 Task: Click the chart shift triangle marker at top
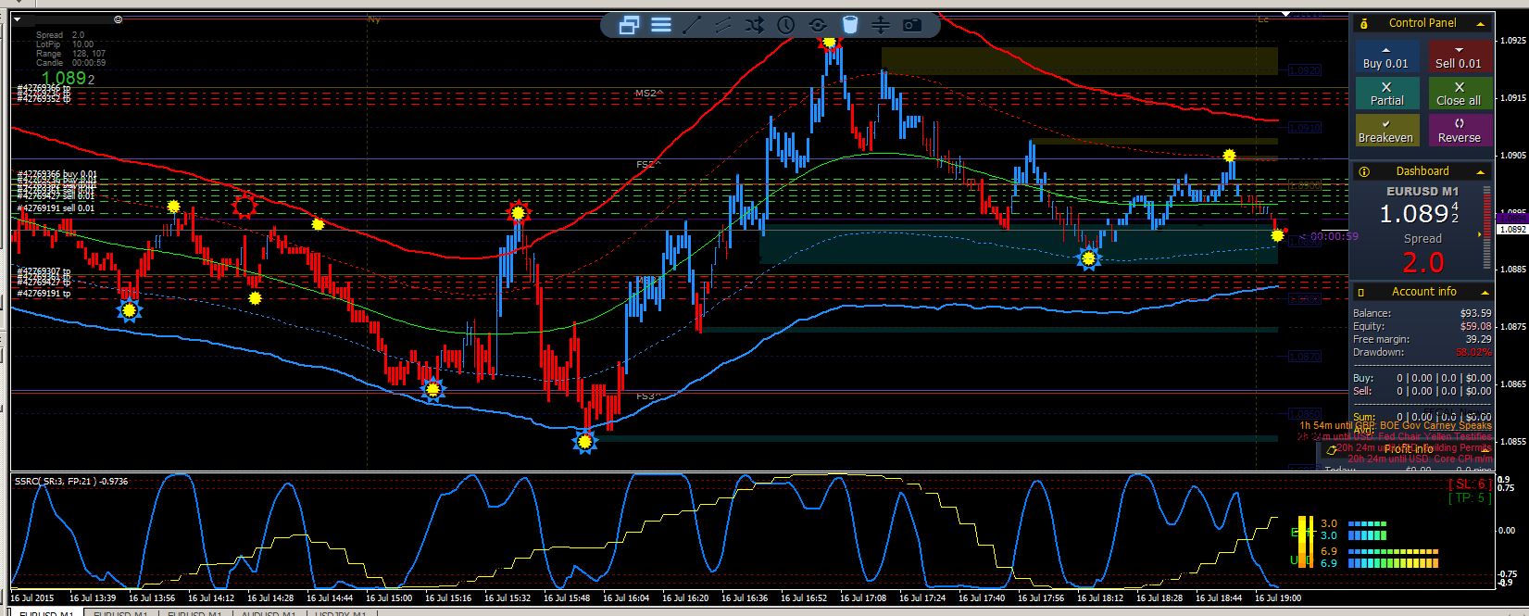(x=1285, y=14)
